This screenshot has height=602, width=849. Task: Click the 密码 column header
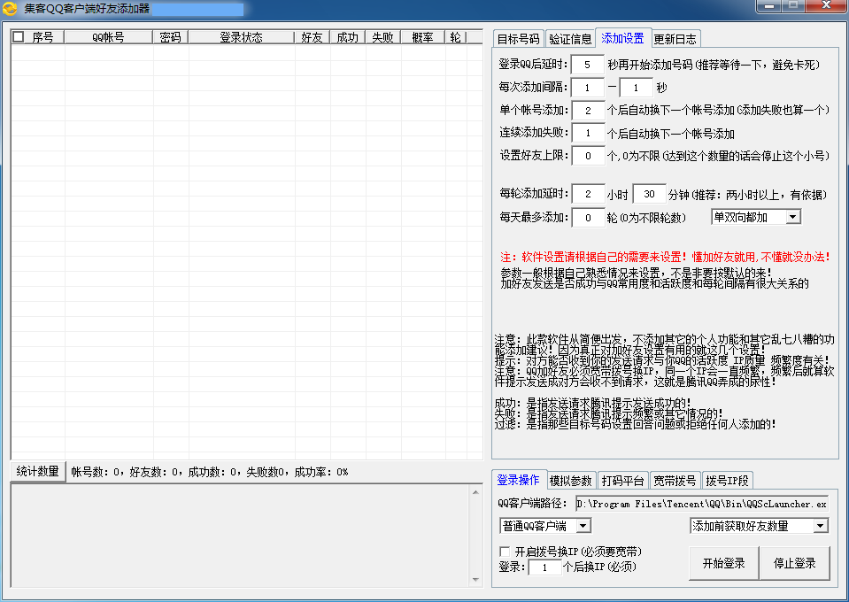(x=171, y=37)
